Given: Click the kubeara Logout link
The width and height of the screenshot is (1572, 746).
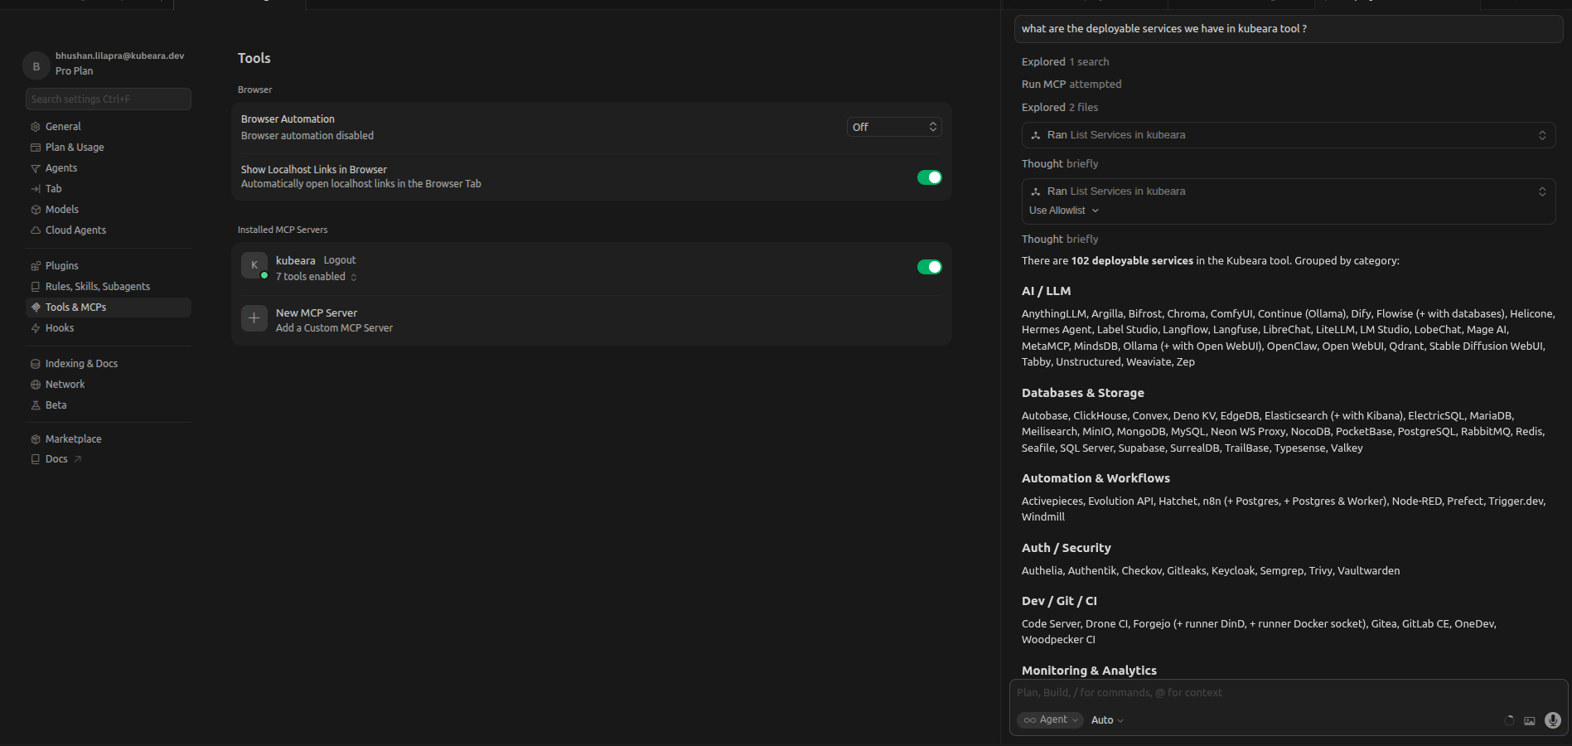Looking at the screenshot, I should coord(340,260).
